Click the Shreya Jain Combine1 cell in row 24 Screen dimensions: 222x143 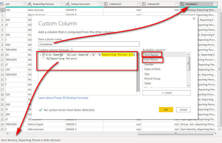tap(198, 124)
